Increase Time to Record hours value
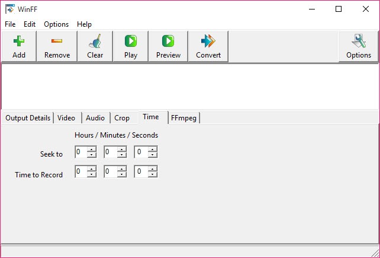380x258 pixels. tap(92, 169)
